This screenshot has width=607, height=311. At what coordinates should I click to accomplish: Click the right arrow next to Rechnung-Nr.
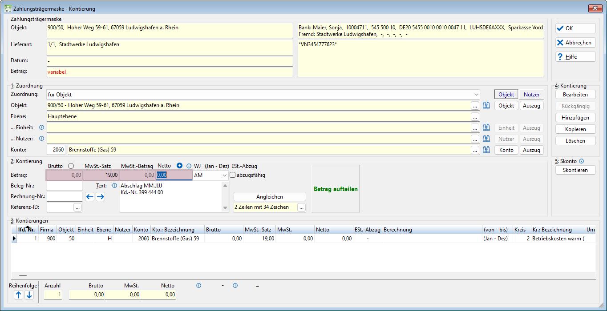click(101, 197)
